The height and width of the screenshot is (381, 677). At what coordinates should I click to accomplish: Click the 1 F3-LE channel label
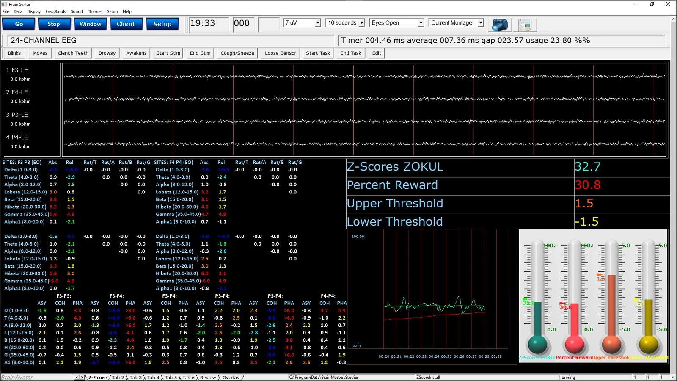point(17,70)
